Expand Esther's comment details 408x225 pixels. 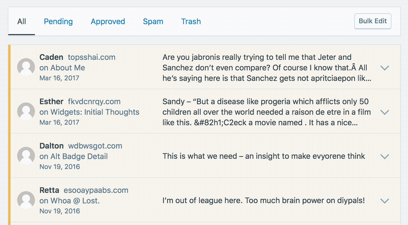point(385,112)
